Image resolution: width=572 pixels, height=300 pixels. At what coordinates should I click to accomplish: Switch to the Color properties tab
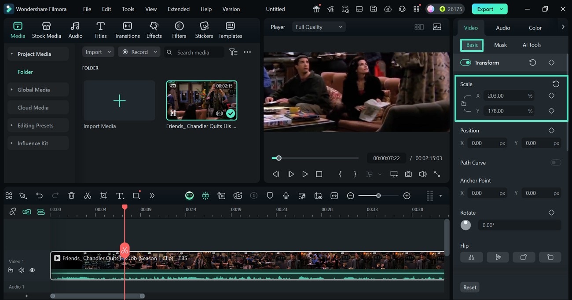[x=535, y=28]
